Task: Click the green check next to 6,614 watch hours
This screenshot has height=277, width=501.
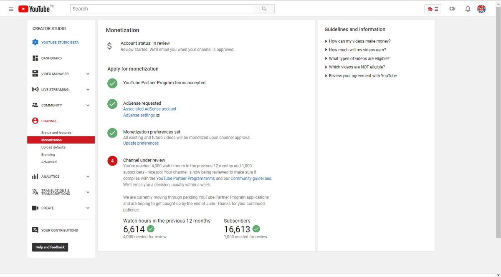Action: (151, 229)
